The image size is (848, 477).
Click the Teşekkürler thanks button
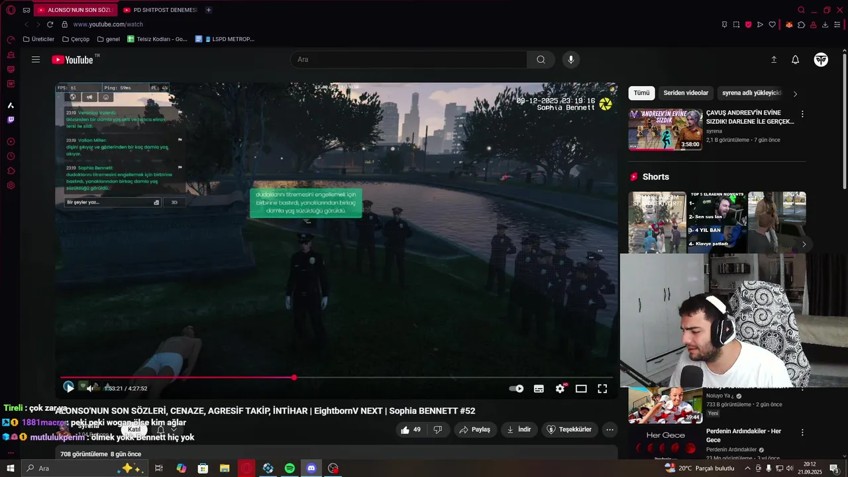pyautogui.click(x=569, y=429)
